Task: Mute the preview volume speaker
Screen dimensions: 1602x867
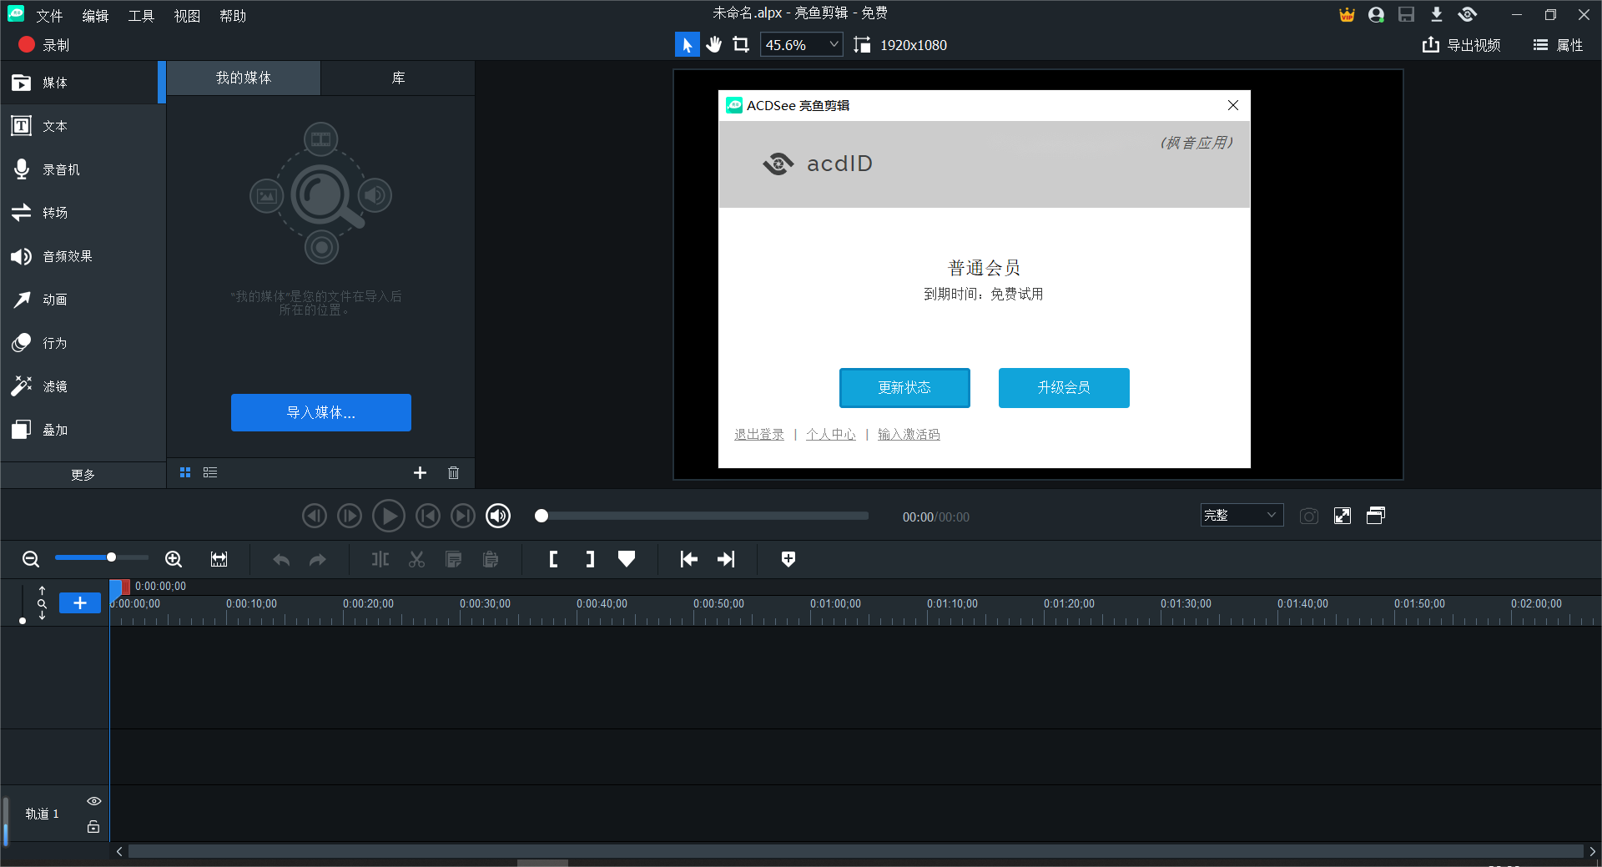Action: pyautogui.click(x=498, y=516)
